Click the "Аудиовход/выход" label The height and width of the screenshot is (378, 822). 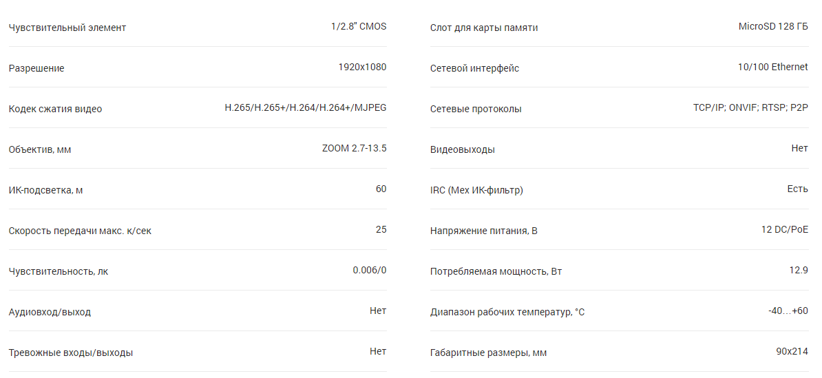click(50, 312)
